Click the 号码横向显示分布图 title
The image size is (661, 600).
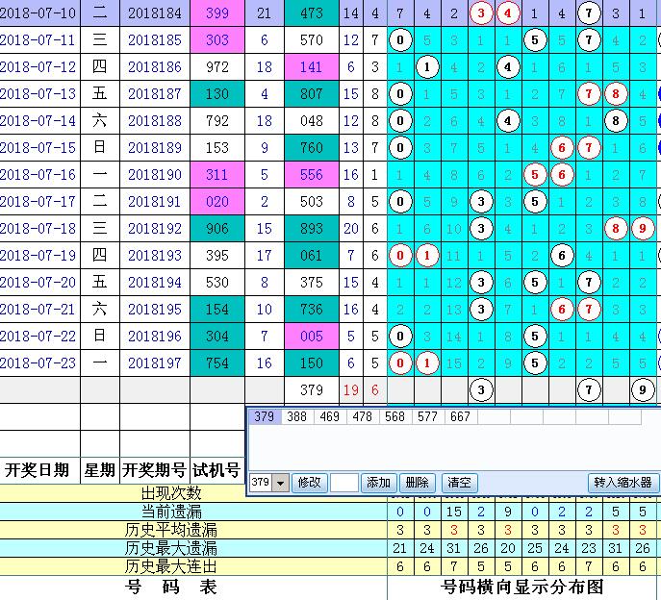point(521,587)
